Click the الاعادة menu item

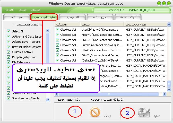pyautogui.click(x=10, y=10)
